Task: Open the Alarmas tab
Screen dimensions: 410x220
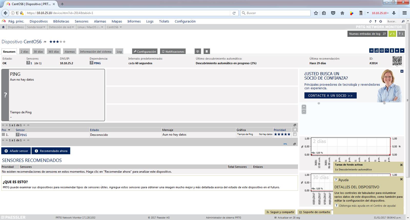Action: click(x=70, y=51)
